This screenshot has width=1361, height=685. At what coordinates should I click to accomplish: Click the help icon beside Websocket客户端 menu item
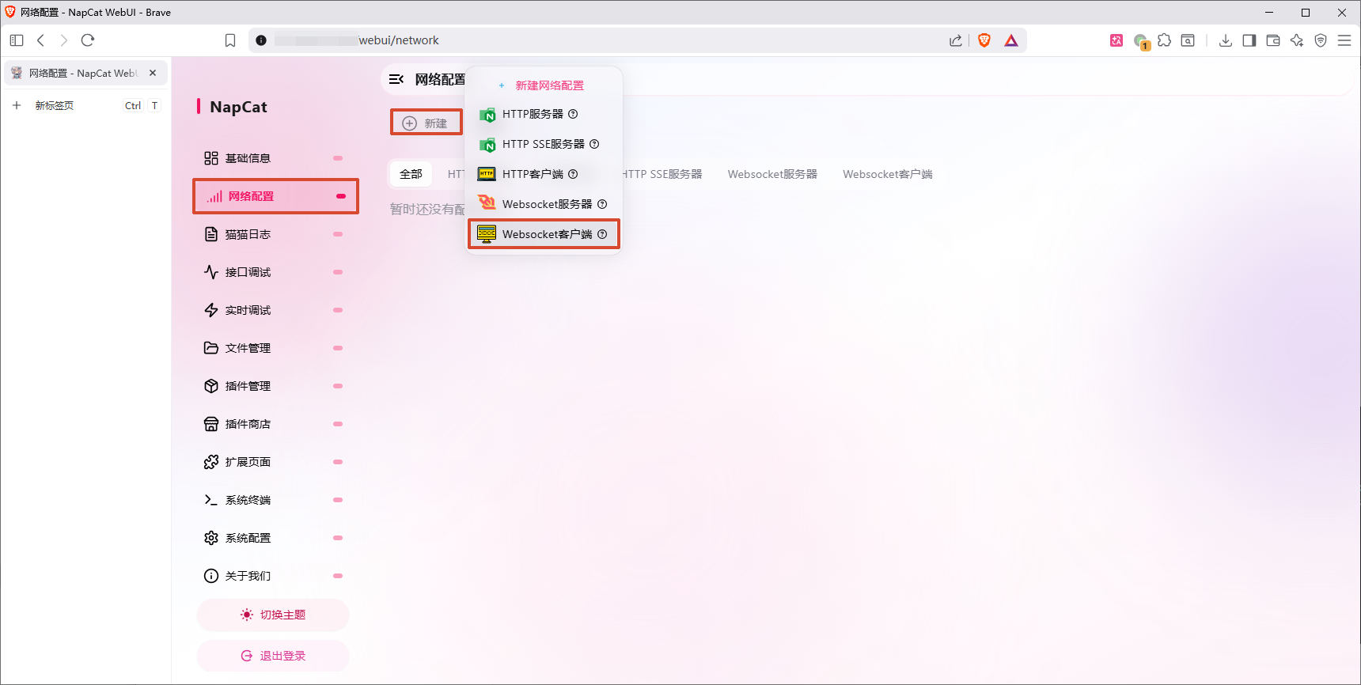click(x=602, y=234)
